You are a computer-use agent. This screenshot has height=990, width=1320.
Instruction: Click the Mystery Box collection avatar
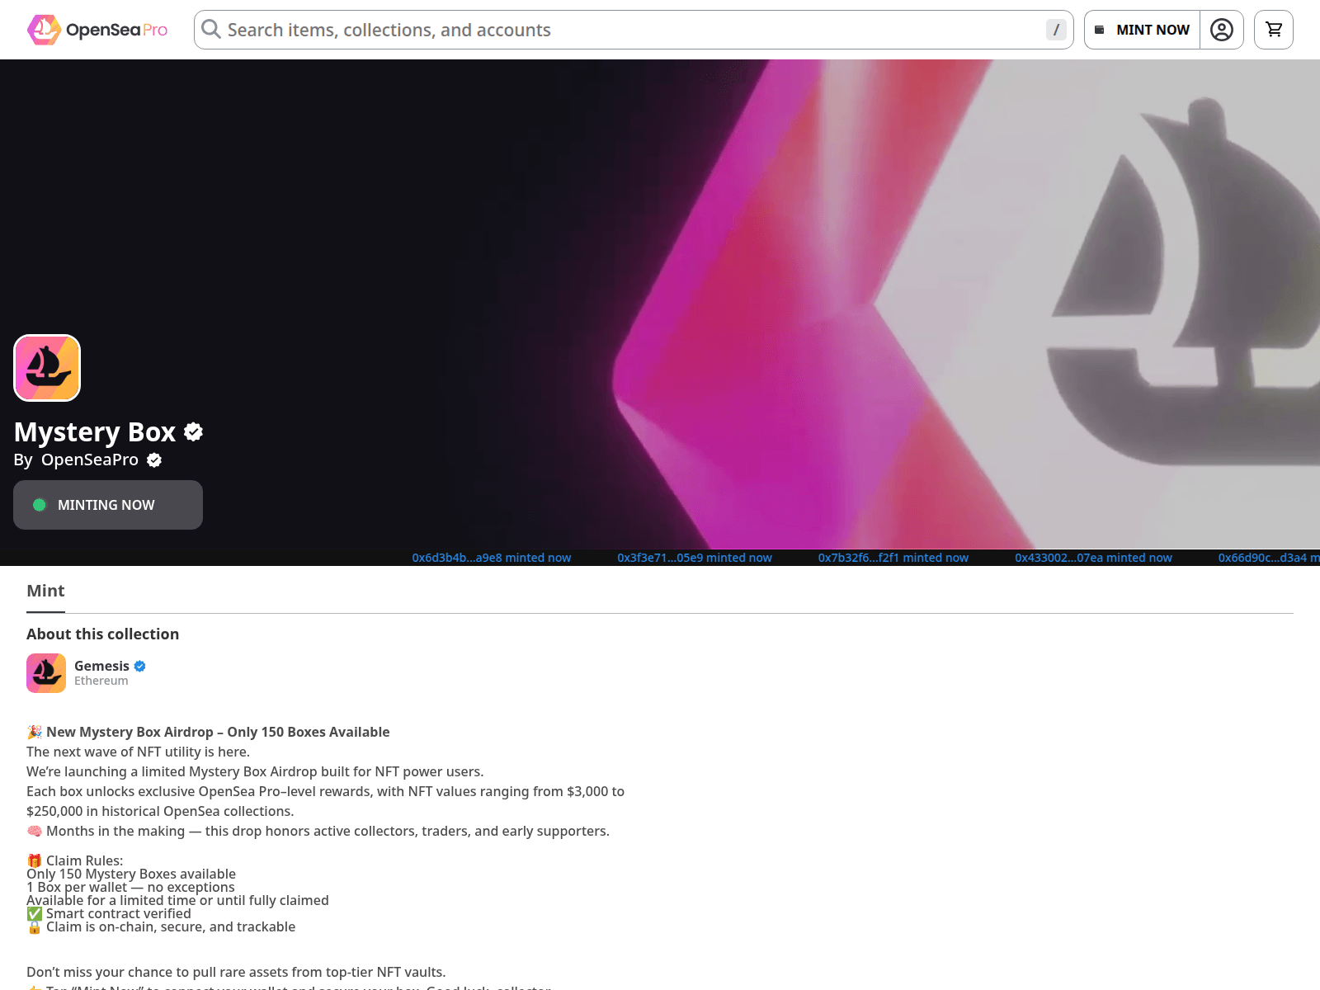(47, 368)
